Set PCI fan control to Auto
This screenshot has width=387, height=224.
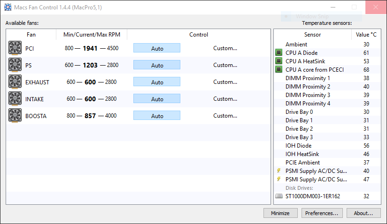tap(157, 48)
